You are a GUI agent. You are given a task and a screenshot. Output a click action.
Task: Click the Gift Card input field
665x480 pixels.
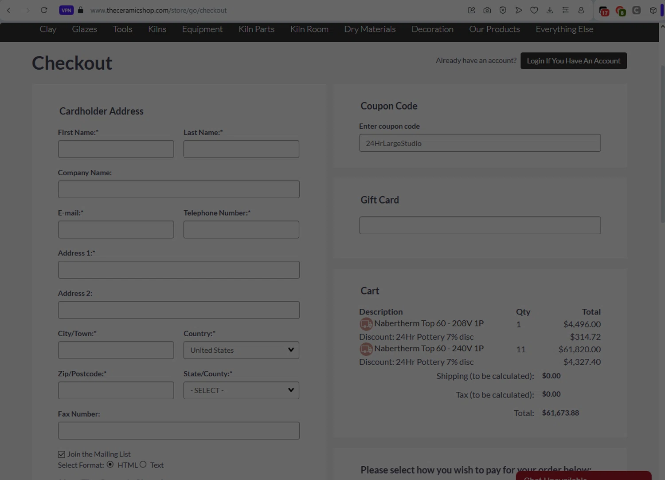click(x=480, y=225)
